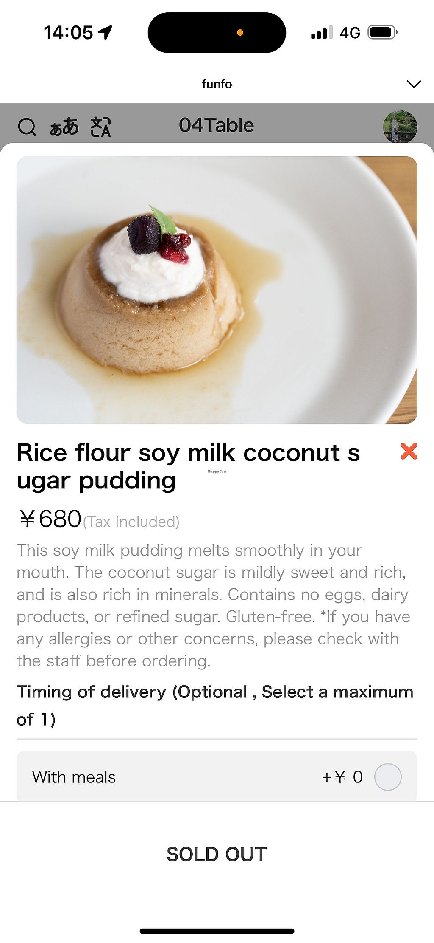
Task: Tap the cellular signal bars icon
Action: coord(321,33)
